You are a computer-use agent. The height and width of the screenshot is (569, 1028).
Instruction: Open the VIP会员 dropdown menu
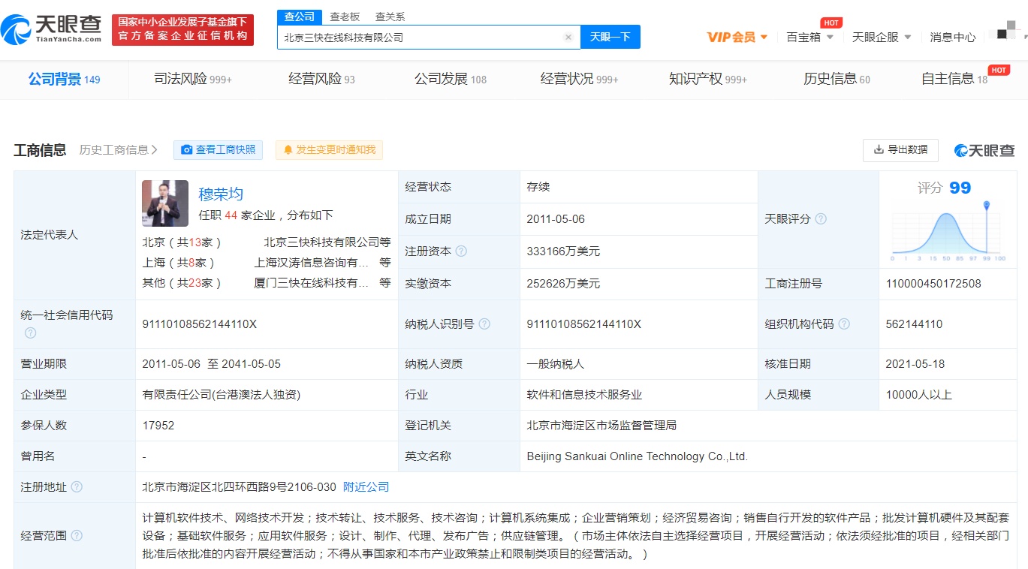point(737,37)
